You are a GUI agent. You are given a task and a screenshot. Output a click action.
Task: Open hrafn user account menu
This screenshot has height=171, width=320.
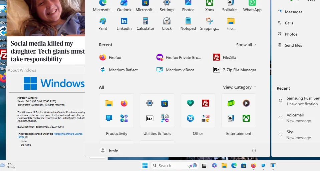click(x=109, y=151)
